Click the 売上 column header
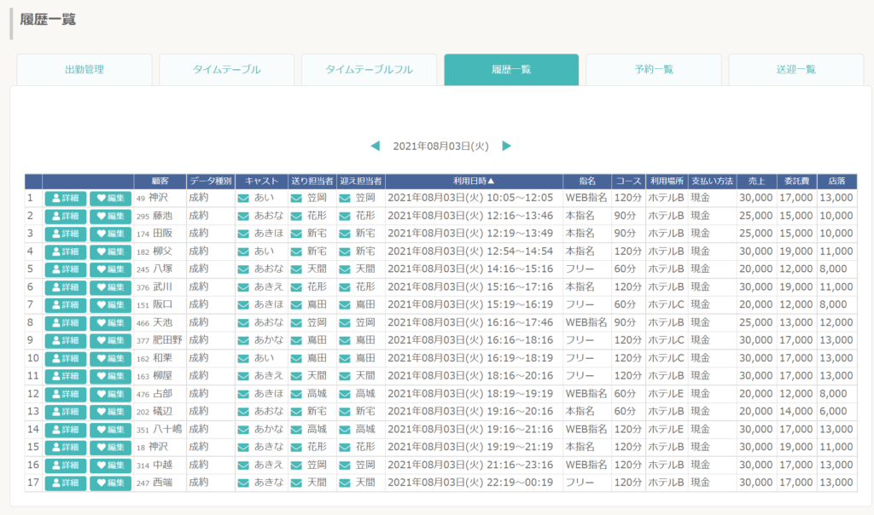 pyautogui.click(x=756, y=181)
